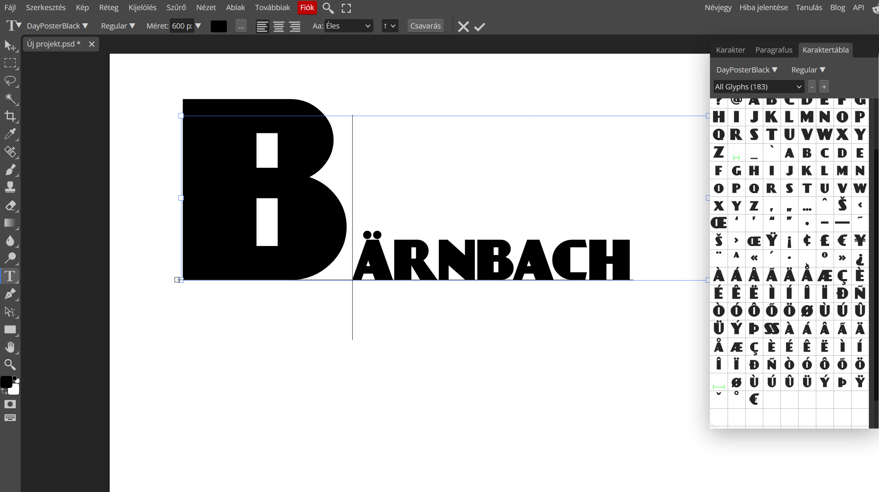This screenshot has width=879, height=492.
Task: Select the Eraser tool
Action: pyautogui.click(x=10, y=205)
